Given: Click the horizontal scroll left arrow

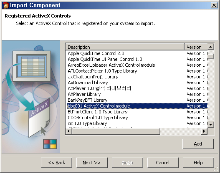Looking at the screenshot, I should click(68, 131).
